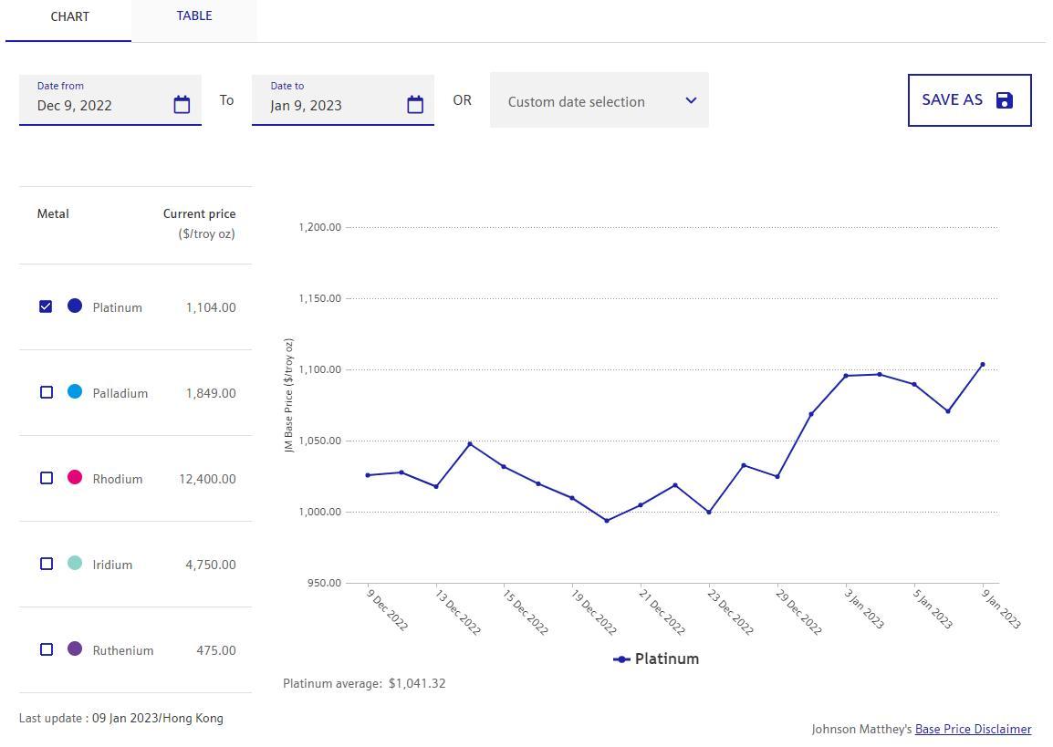1053x747 pixels.
Task: Enable the Palladium checkbox
Action: 47,392
